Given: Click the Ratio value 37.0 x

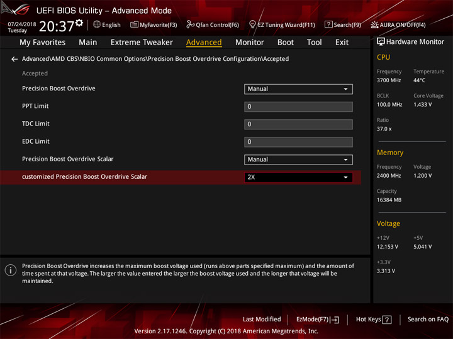Looking at the screenshot, I should point(384,129).
